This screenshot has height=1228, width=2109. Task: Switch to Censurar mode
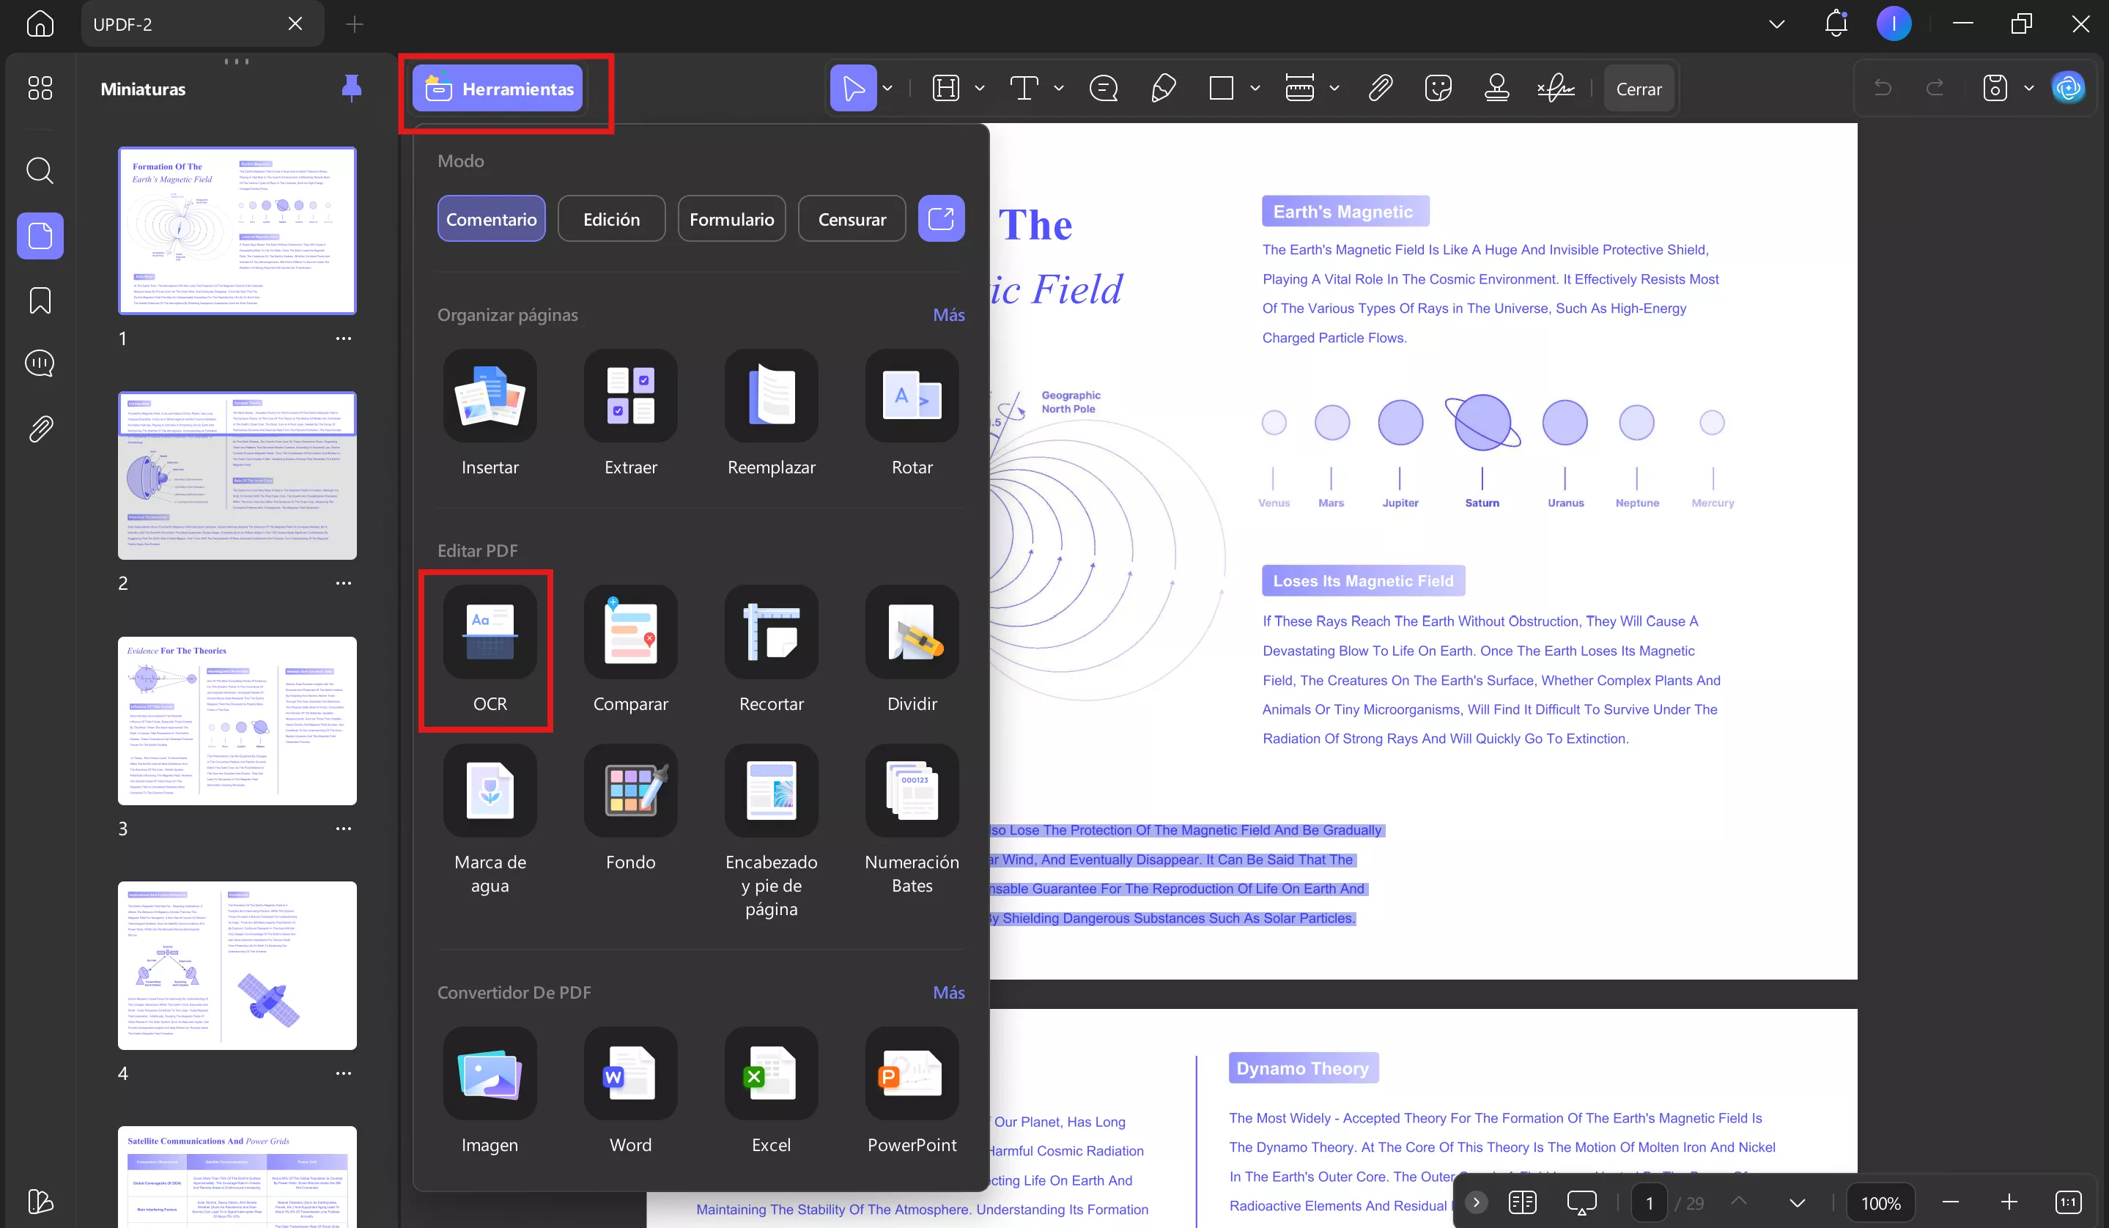point(852,219)
